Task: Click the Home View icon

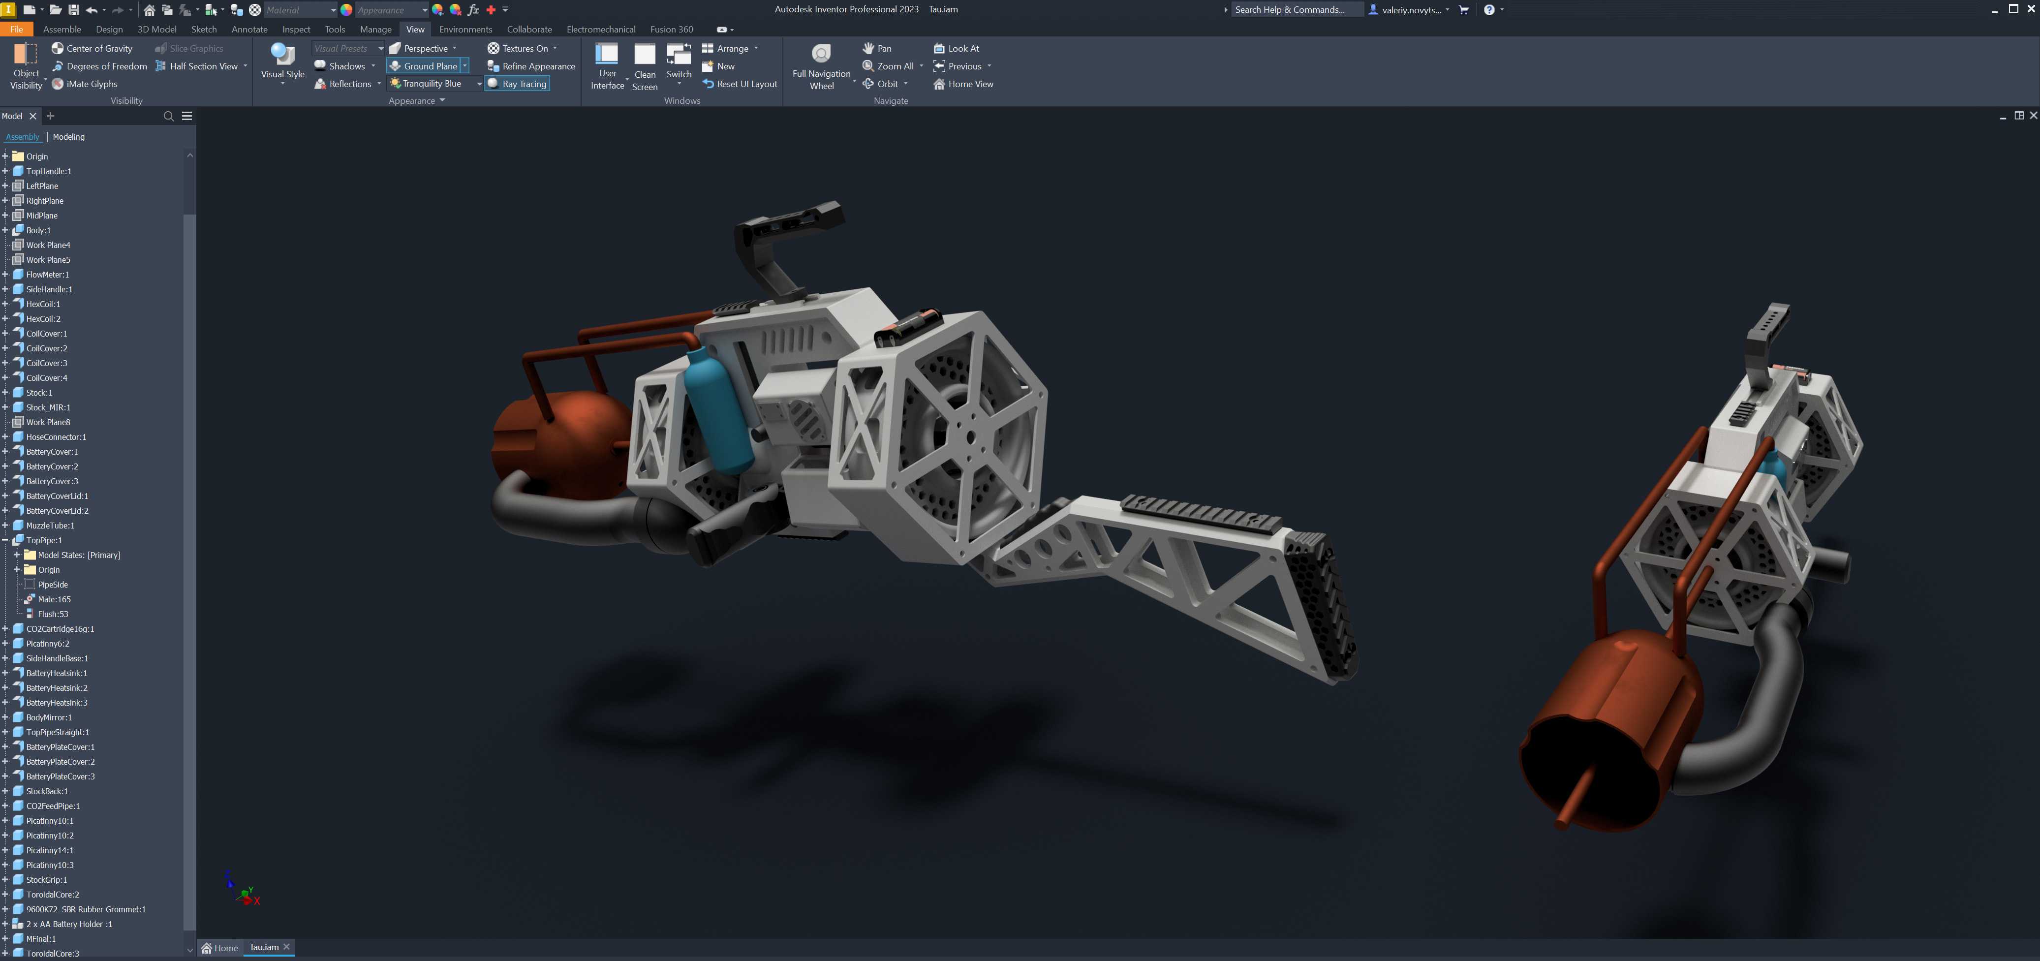Action: [x=938, y=84]
